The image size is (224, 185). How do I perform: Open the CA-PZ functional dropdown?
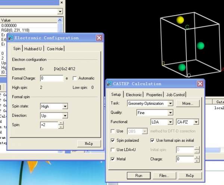point(196,122)
